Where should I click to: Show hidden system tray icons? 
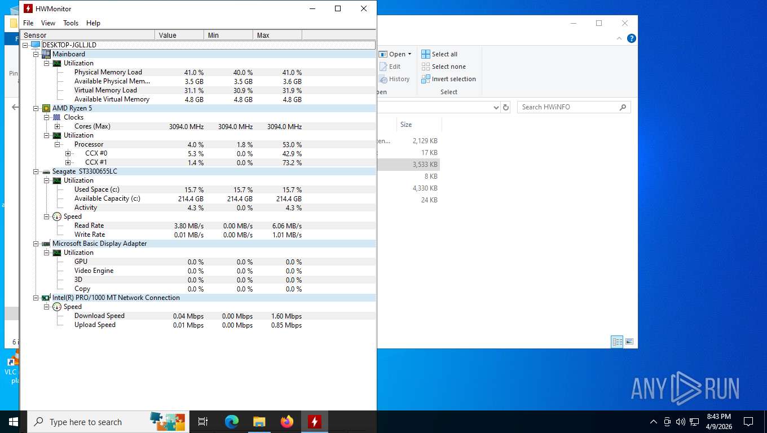(654, 422)
